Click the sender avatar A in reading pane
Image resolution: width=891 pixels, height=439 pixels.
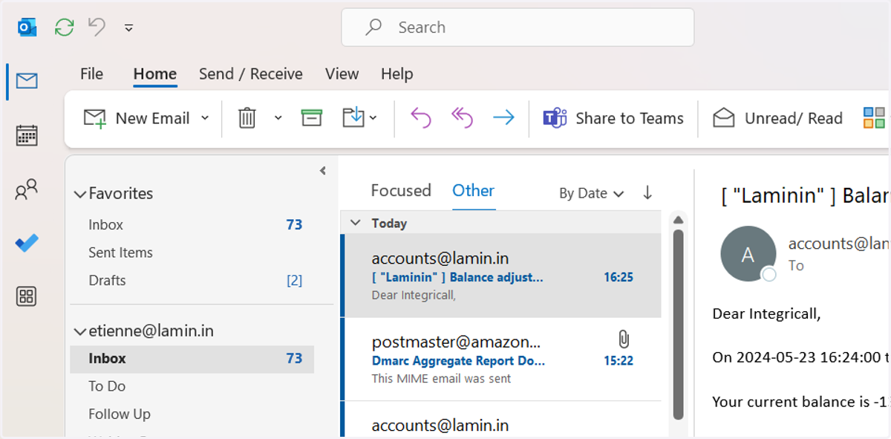[748, 254]
